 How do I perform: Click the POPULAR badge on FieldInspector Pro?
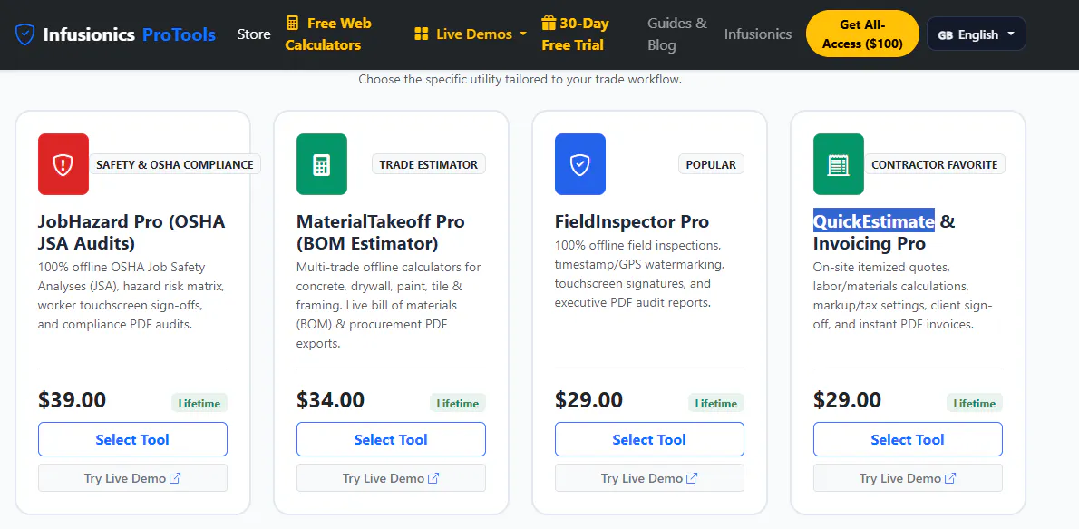(x=712, y=164)
